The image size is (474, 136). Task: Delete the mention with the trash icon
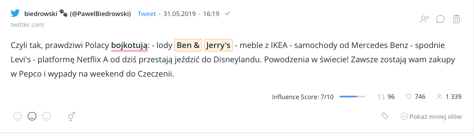coord(457,19)
